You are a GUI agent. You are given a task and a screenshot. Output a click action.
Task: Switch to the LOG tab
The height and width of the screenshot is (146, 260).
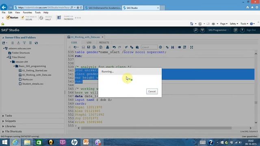(89, 43)
